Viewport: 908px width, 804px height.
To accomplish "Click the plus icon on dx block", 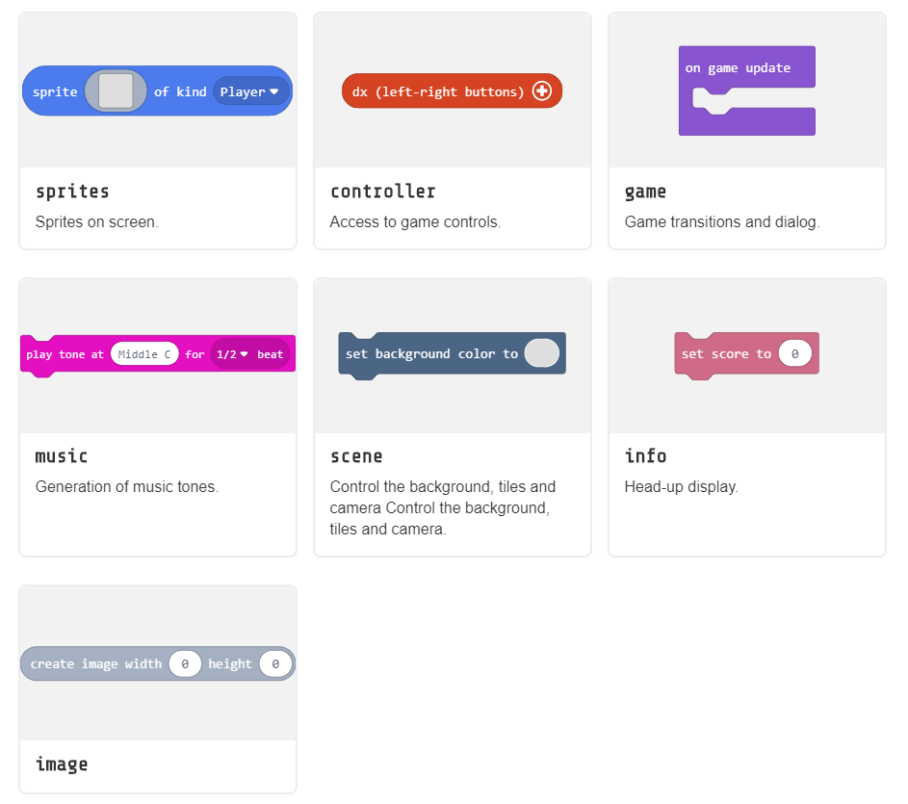I will point(542,91).
